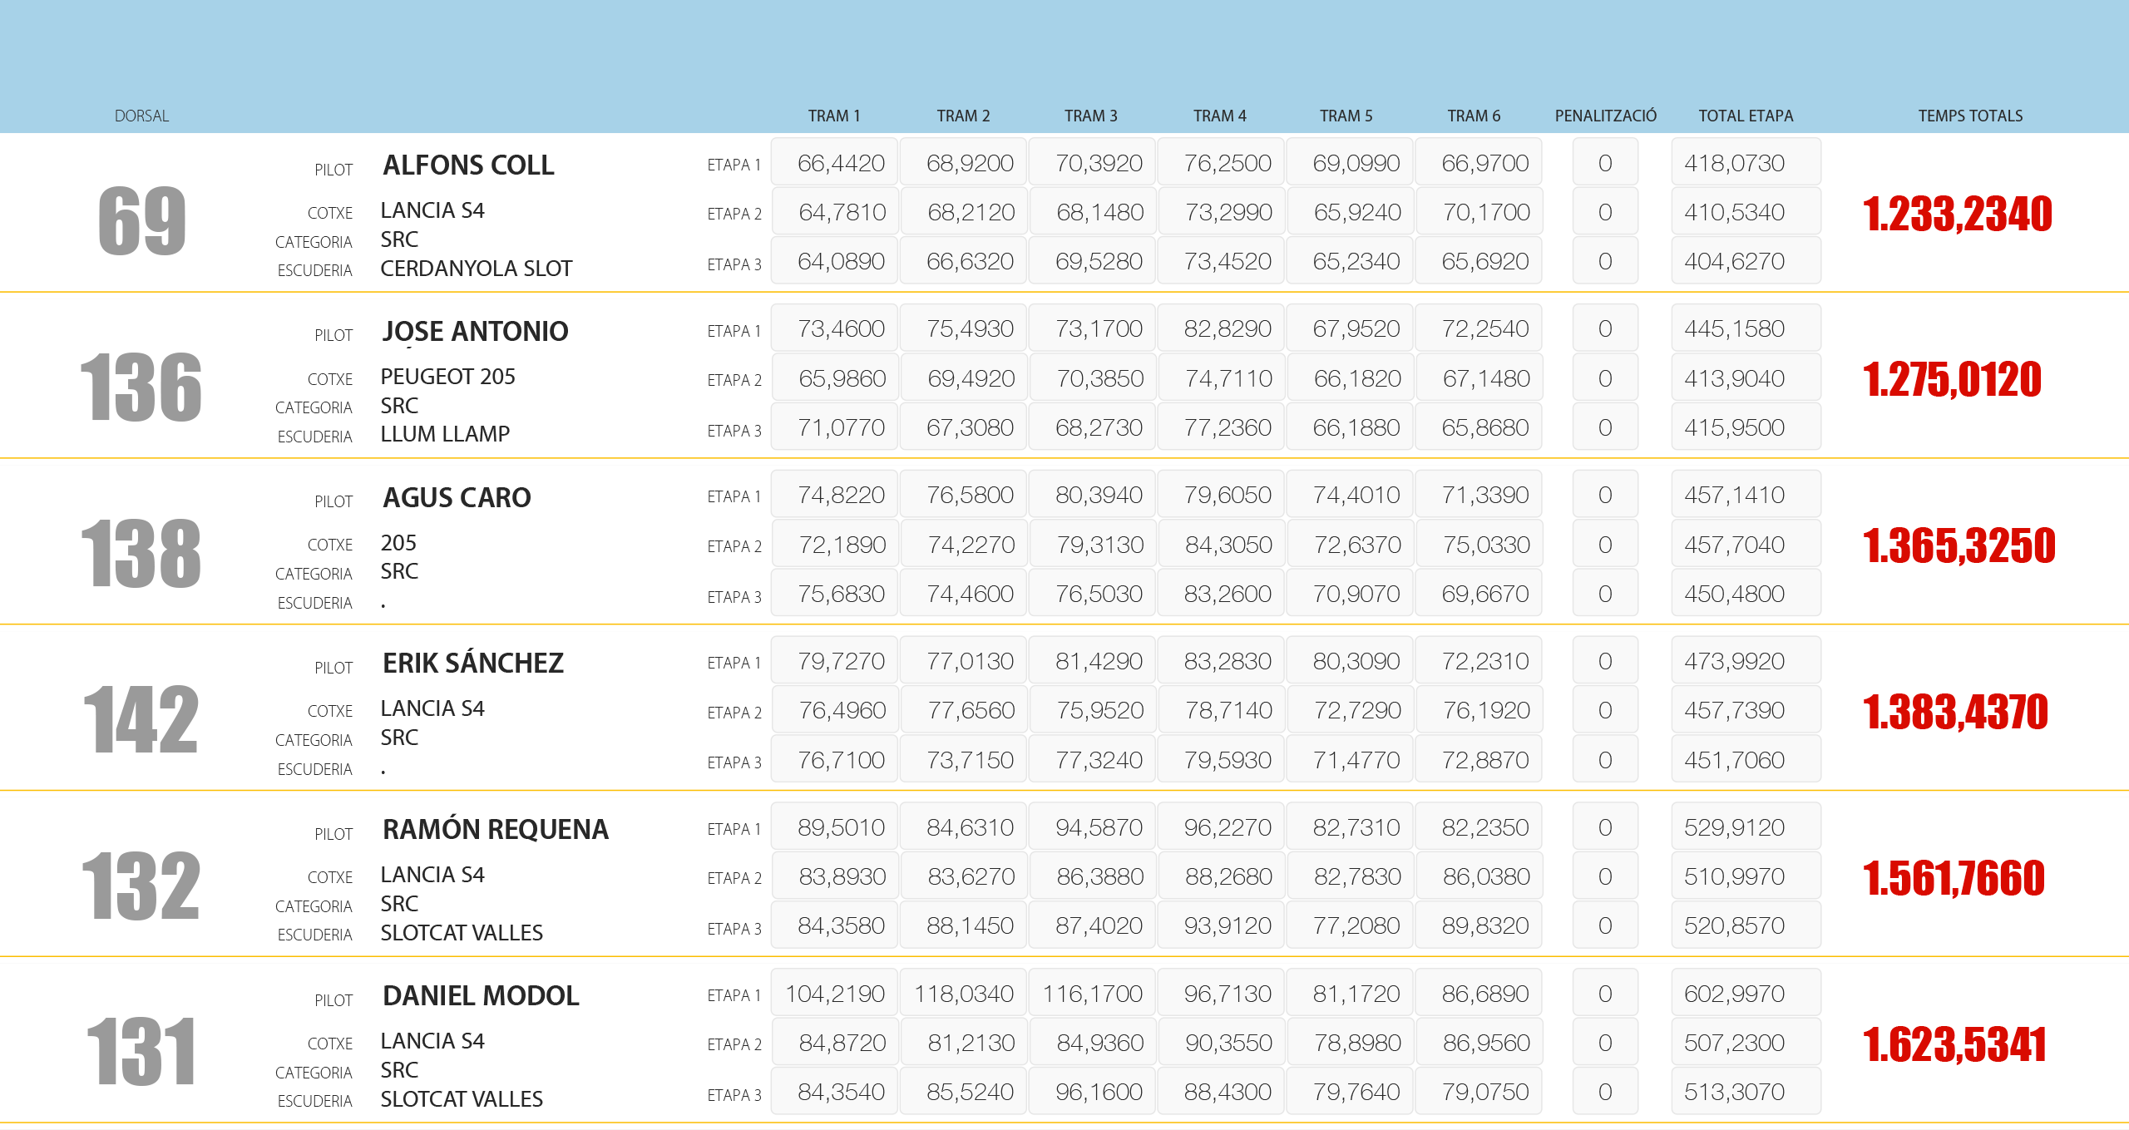Click Daniel Modol Etapa 1 Tram 2 field
Screen dimensions: 2129x1130
coord(963,994)
